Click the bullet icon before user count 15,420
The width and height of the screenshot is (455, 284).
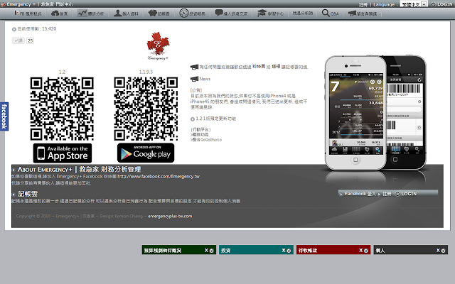point(14,29)
